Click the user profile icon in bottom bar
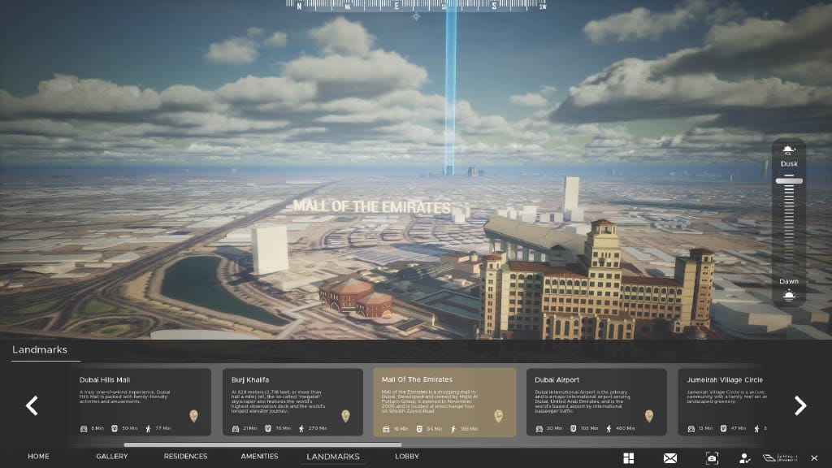 [745, 458]
